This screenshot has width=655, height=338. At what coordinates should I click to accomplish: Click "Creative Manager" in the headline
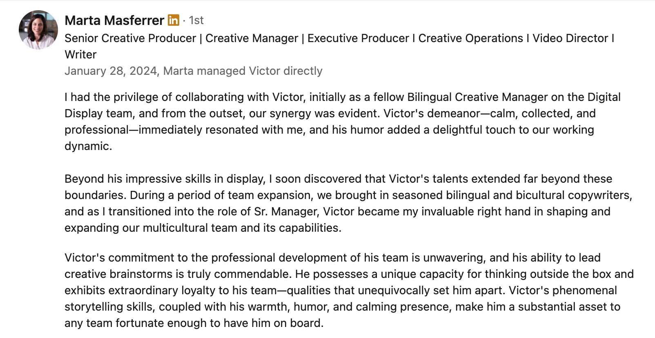coord(252,38)
